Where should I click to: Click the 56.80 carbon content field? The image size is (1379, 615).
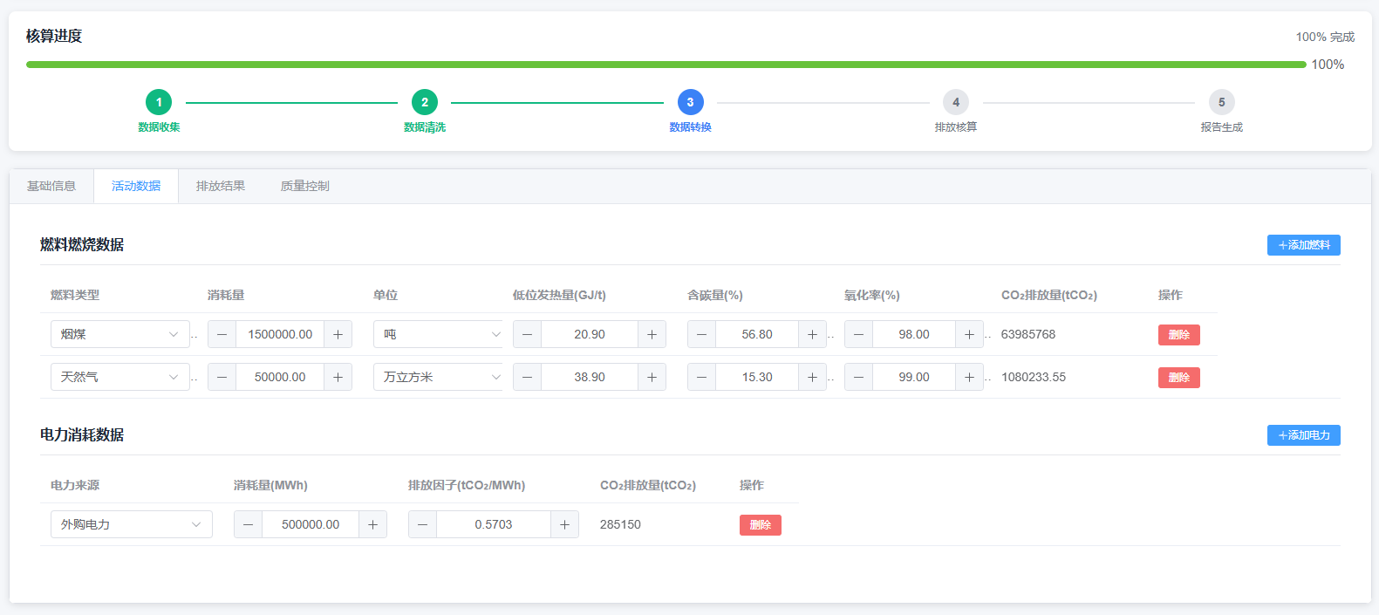(x=757, y=334)
